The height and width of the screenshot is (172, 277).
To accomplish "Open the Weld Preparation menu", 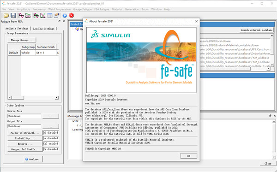I will tap(60, 9).
